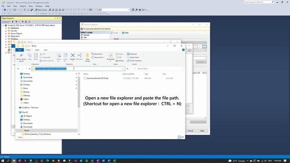Click Copy path in the ribbon
Image resolution: width=290 pixels, height=163 pixels.
(x=45, y=58)
